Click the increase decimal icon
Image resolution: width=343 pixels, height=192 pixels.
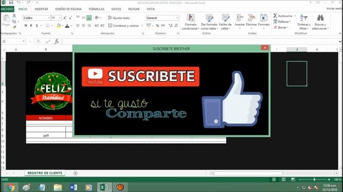[170, 26]
